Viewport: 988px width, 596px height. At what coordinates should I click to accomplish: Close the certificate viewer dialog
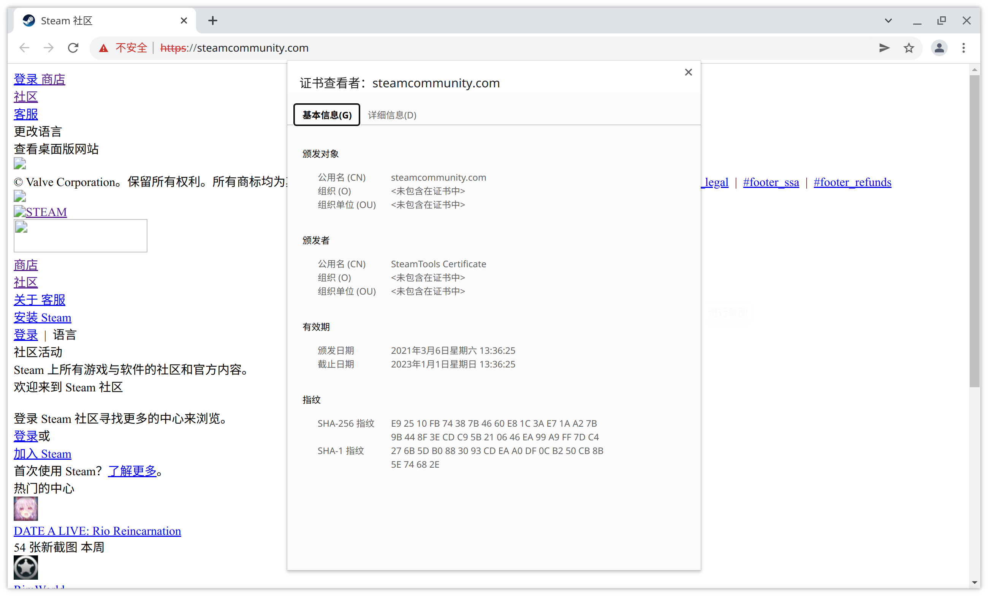click(x=689, y=72)
